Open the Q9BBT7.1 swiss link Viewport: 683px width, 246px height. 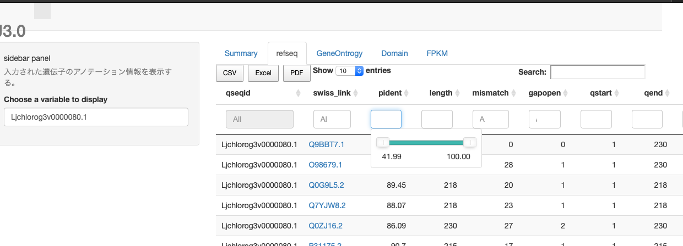click(326, 144)
